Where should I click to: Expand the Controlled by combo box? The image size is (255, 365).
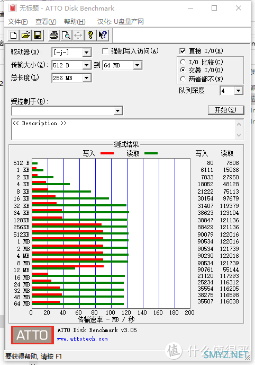coord(118,111)
